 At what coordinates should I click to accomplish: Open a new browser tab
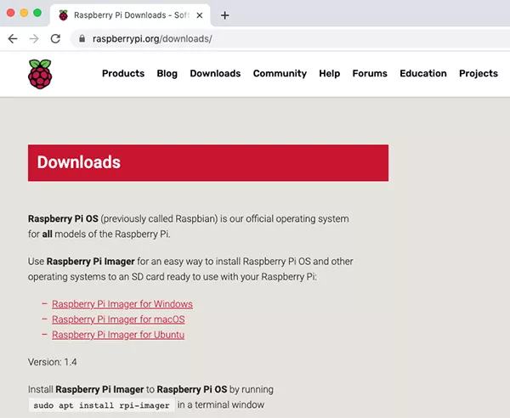coord(225,15)
